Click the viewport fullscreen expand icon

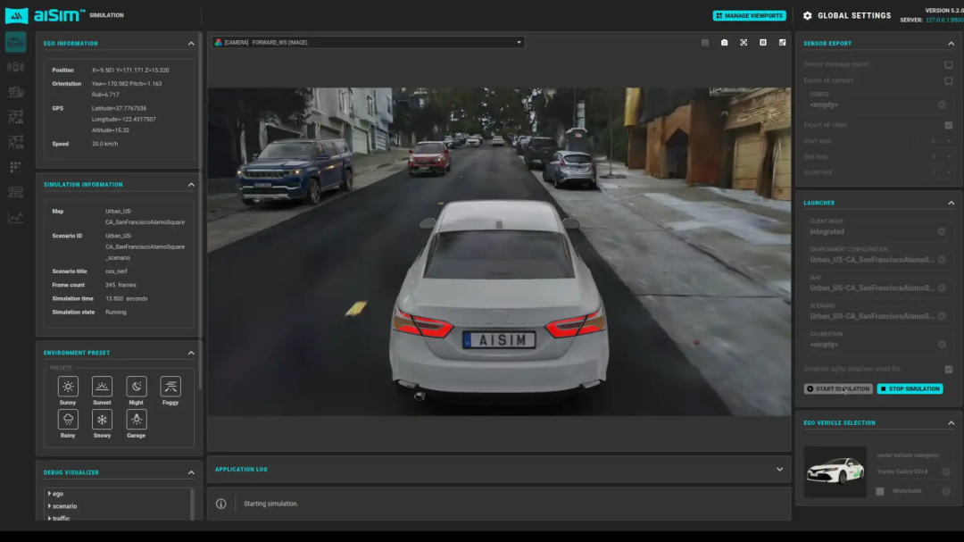[x=782, y=43]
